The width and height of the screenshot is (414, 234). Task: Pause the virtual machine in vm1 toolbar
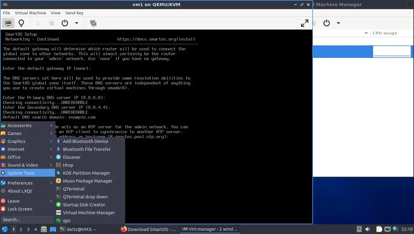point(52,23)
